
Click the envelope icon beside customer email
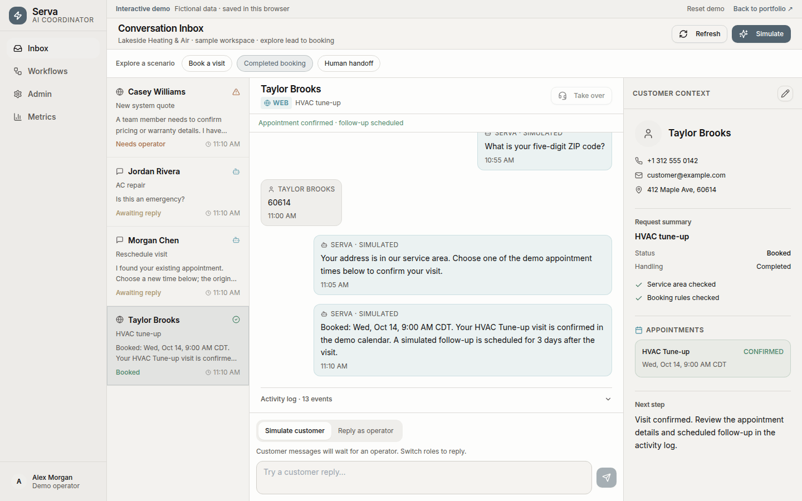pyautogui.click(x=639, y=175)
